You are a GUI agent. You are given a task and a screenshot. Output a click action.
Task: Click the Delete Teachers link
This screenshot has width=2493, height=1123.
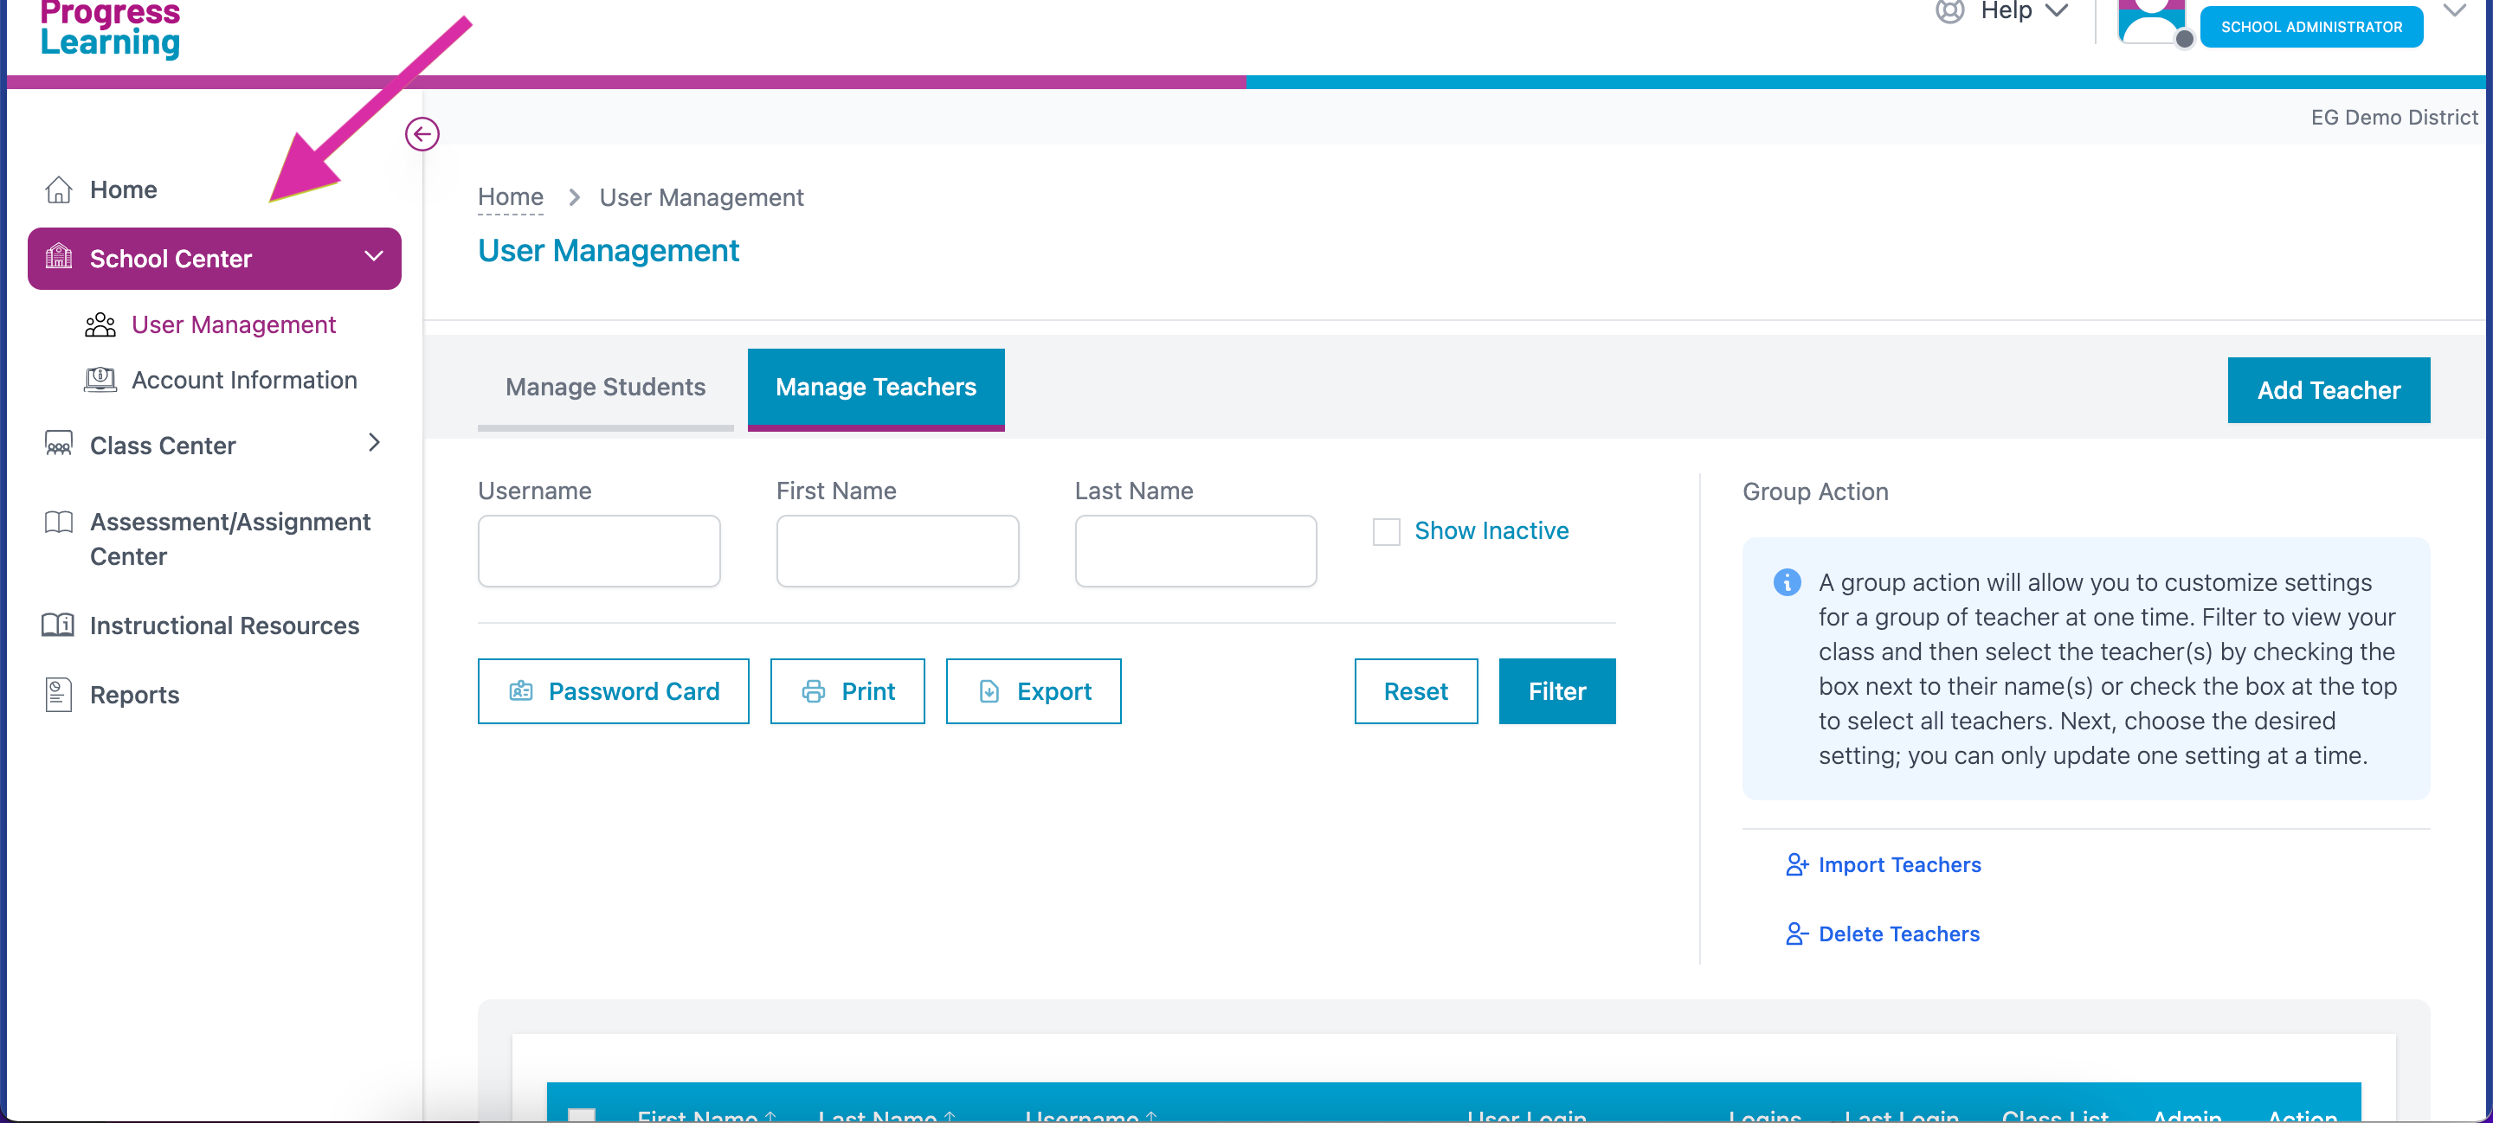tap(1899, 934)
